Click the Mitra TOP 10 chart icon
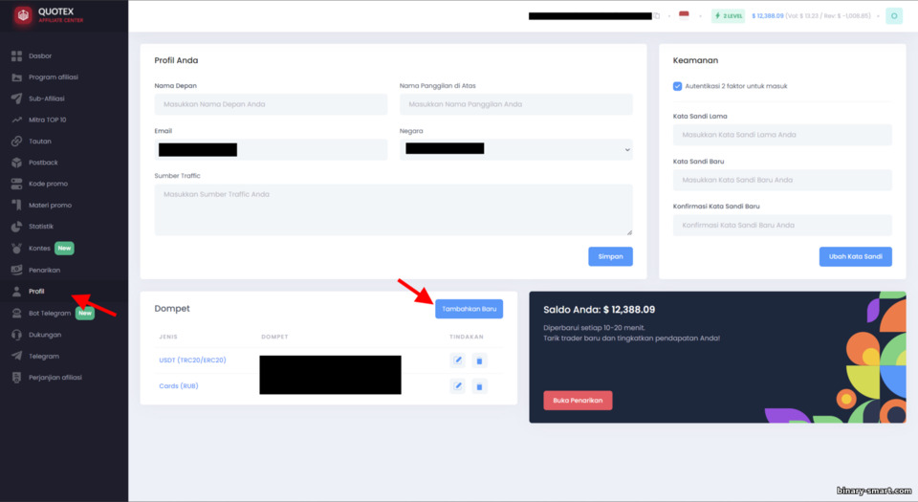918x502 pixels. [16, 120]
